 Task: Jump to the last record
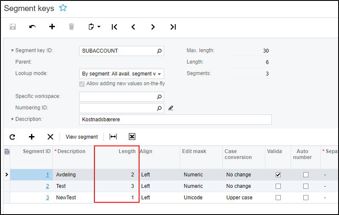pyautogui.click(x=173, y=27)
